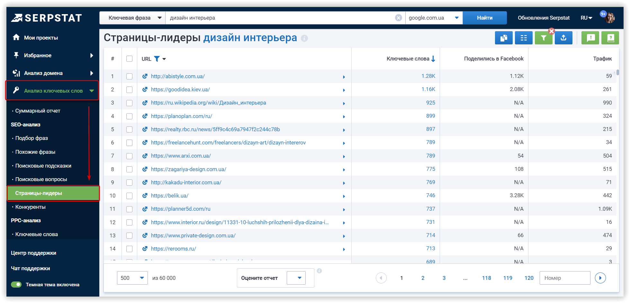Check the box for goodidea.kiev.ua row
The width and height of the screenshot is (630, 303).
129,90
